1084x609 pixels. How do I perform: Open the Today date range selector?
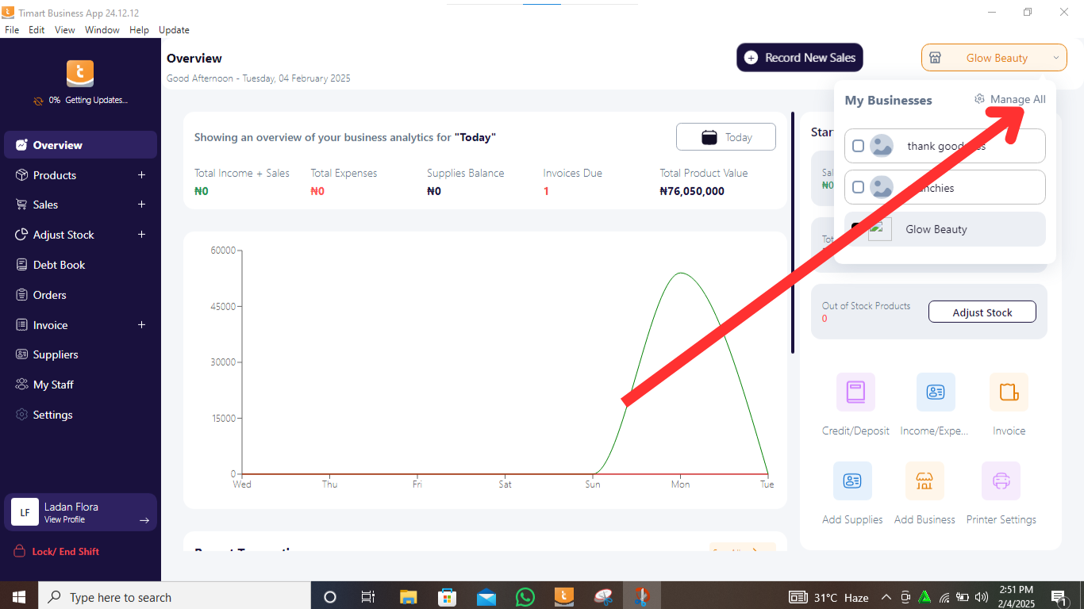[x=726, y=137]
